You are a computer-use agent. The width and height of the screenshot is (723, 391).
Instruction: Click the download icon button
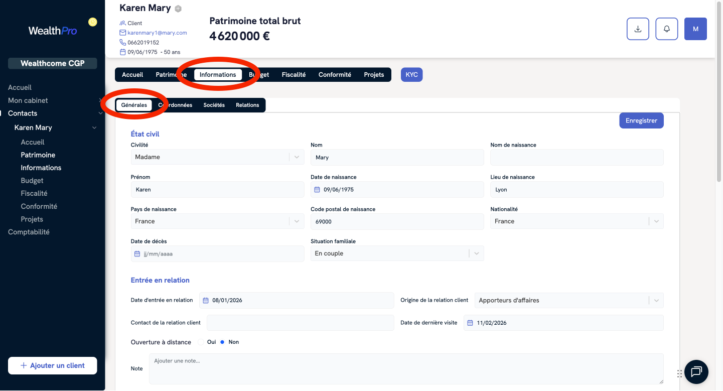pyautogui.click(x=638, y=29)
